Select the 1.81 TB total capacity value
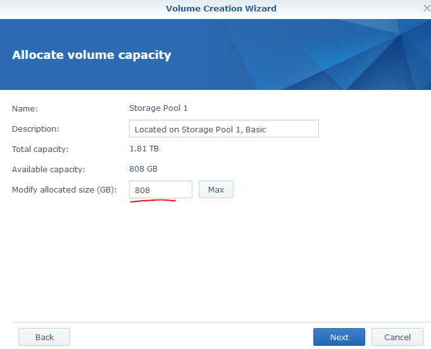 (144, 149)
